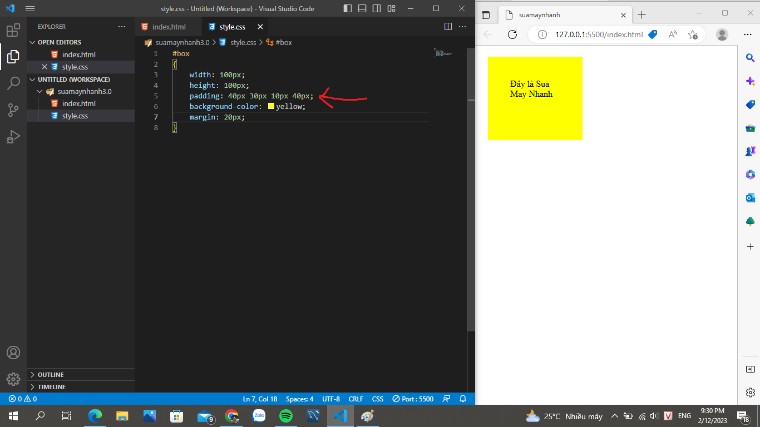This screenshot has height=427, width=760.
Task: Open the Explorer view in activity bar
Action: pyautogui.click(x=13, y=56)
